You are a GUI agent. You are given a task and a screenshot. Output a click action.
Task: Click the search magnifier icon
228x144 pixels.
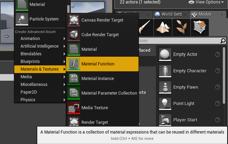pyautogui.click(x=223, y=41)
